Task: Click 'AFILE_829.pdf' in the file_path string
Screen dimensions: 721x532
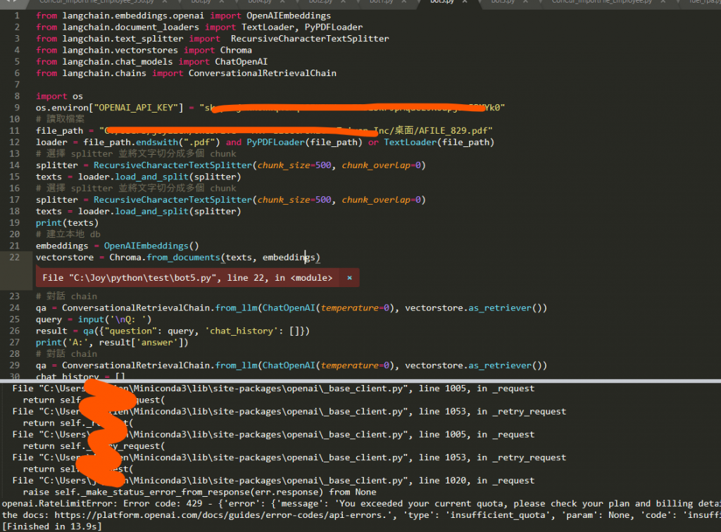Action: tap(453, 130)
